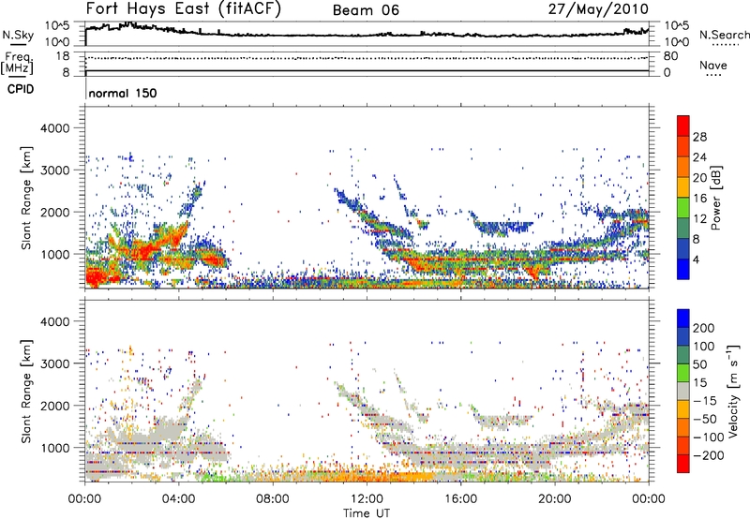Click the '80' Nave axis value
The width and height of the screenshot is (750, 519).
coord(670,56)
